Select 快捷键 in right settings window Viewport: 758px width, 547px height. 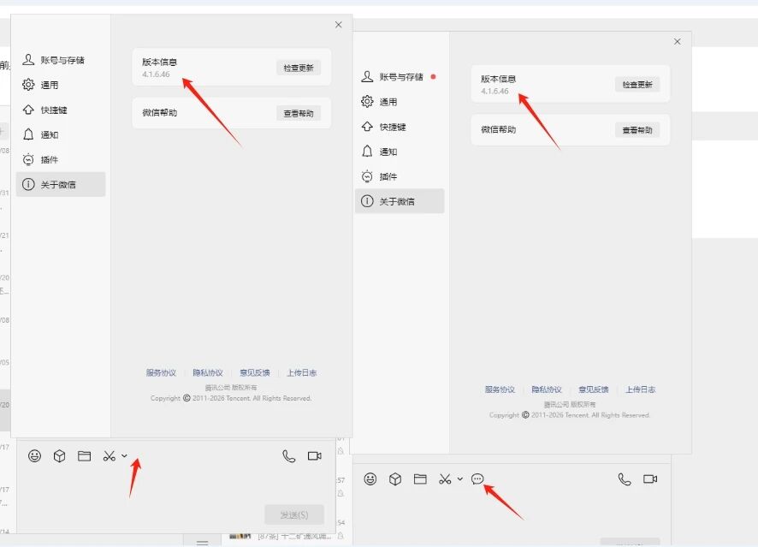[x=400, y=127]
